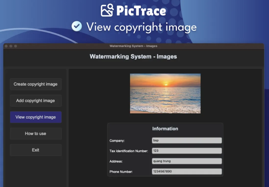Screen dimensions: 269x187
Task: Focus the Company field containing bsp
Action: (187, 140)
